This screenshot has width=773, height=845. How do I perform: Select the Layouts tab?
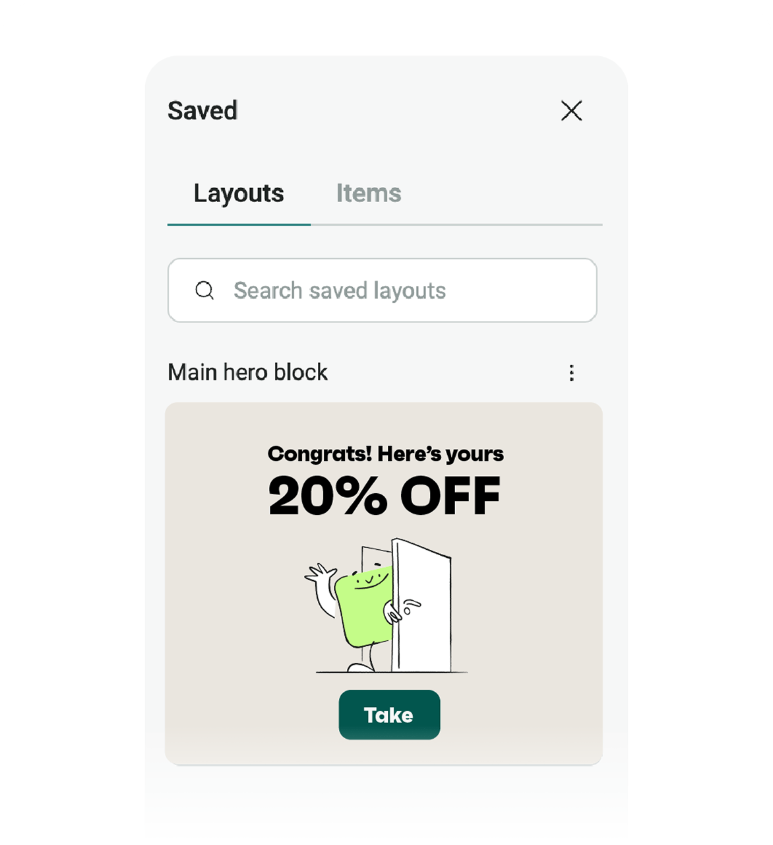tap(239, 193)
